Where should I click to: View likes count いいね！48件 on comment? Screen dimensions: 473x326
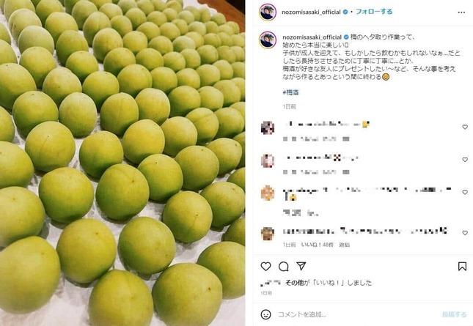coord(318,245)
